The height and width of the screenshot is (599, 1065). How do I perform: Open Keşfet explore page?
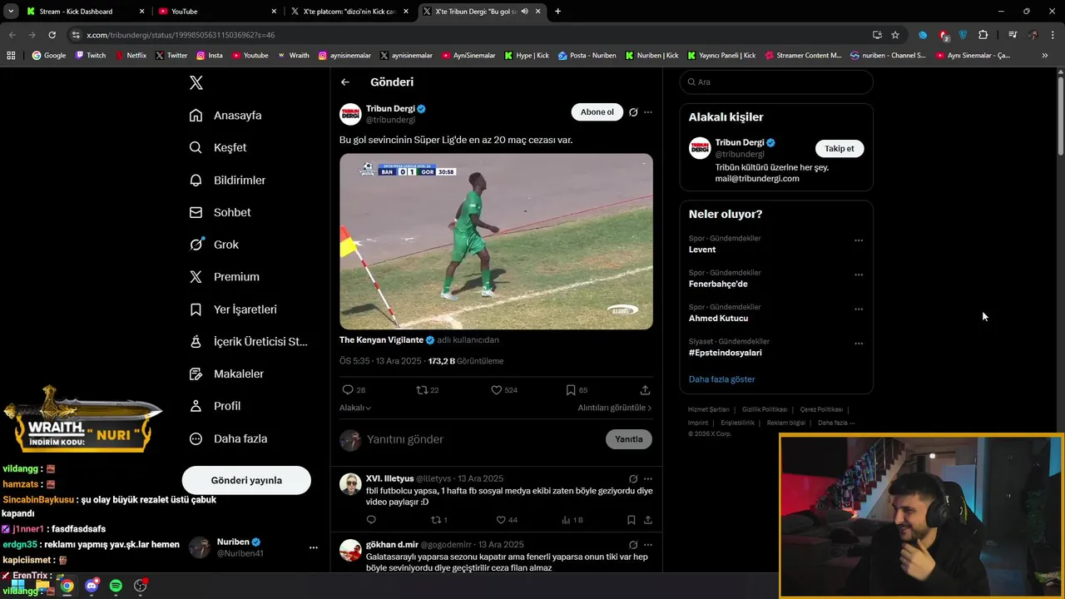click(218, 147)
